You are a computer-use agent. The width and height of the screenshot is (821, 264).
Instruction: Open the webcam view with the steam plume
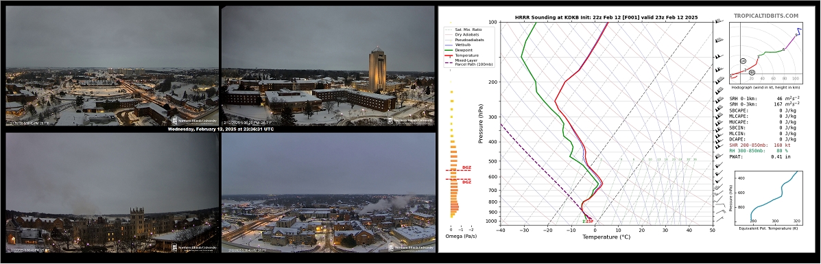(329, 192)
